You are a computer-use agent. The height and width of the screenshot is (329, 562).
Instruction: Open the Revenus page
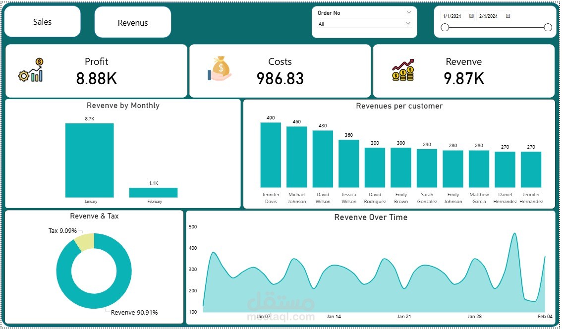pos(132,22)
